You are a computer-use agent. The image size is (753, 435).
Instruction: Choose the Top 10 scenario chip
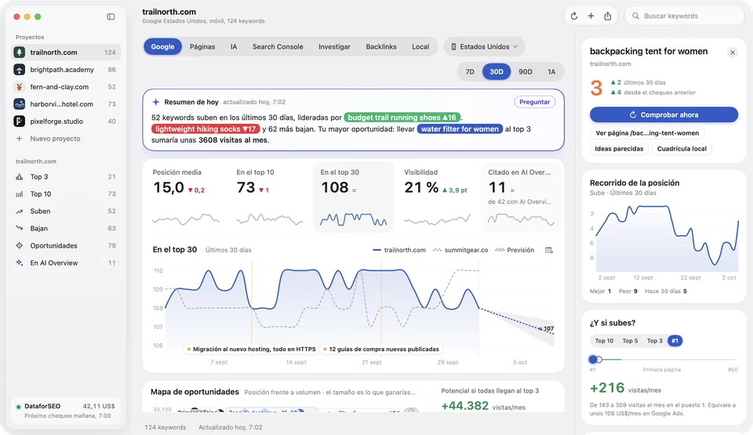tap(604, 341)
